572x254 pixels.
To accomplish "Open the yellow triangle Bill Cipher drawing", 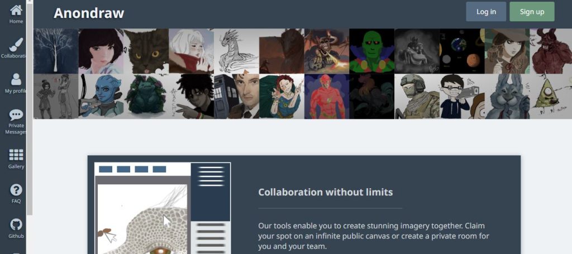I will 551,96.
